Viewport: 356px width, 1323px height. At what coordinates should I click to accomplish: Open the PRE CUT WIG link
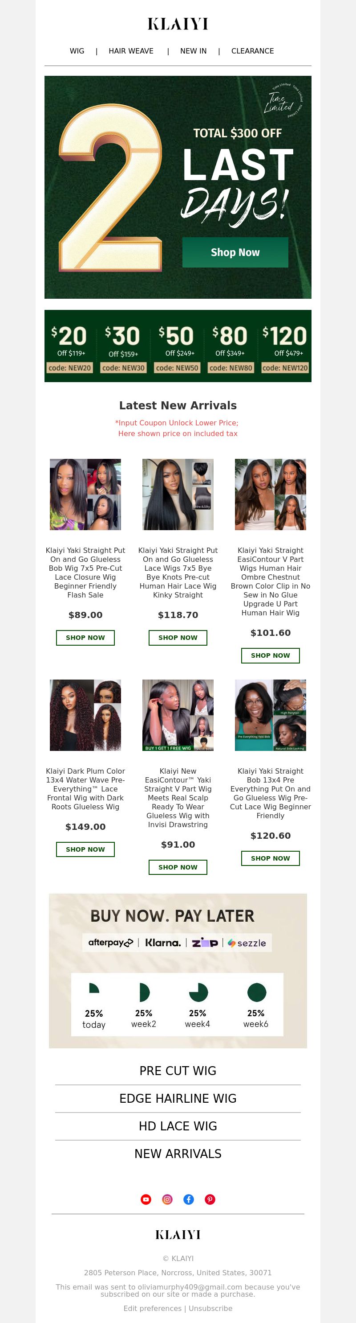click(x=178, y=1070)
